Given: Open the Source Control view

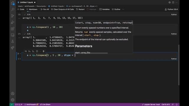Looking at the screenshot, I should click(x=12, y=16).
